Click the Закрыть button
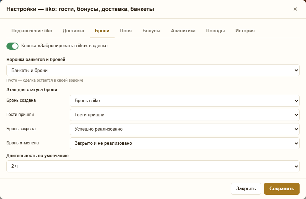 (246, 188)
